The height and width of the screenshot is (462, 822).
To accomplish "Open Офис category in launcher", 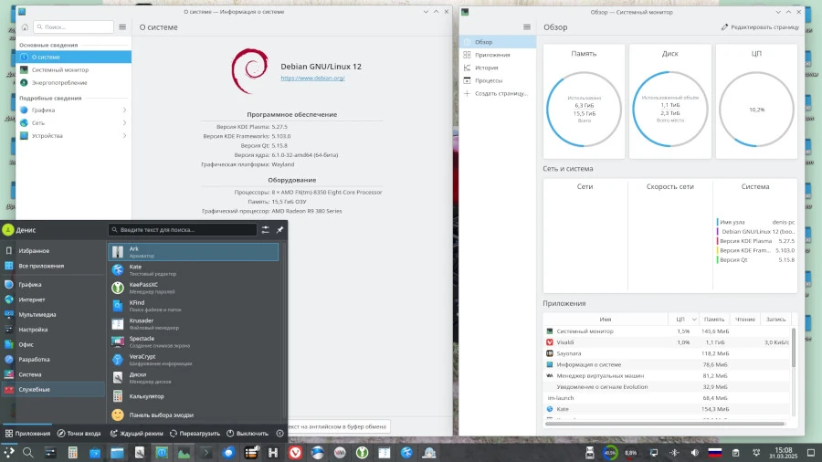I will coord(52,344).
